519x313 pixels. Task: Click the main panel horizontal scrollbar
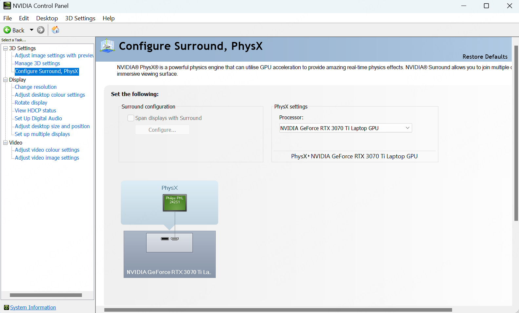278,310
